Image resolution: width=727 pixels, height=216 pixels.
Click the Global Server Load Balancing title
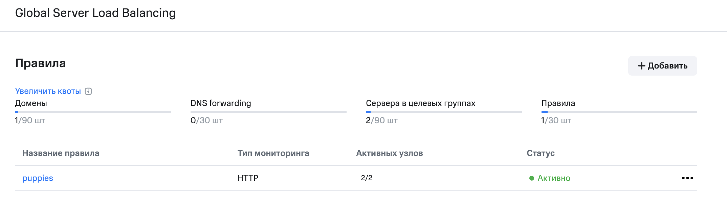coord(95,13)
